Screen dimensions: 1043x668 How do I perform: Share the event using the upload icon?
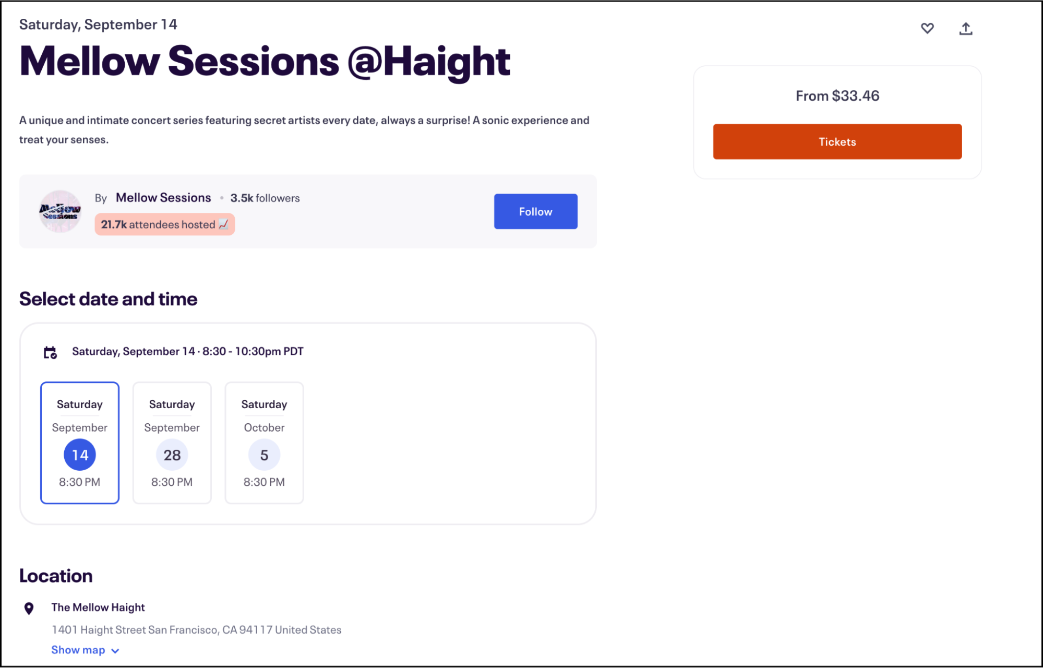click(966, 29)
